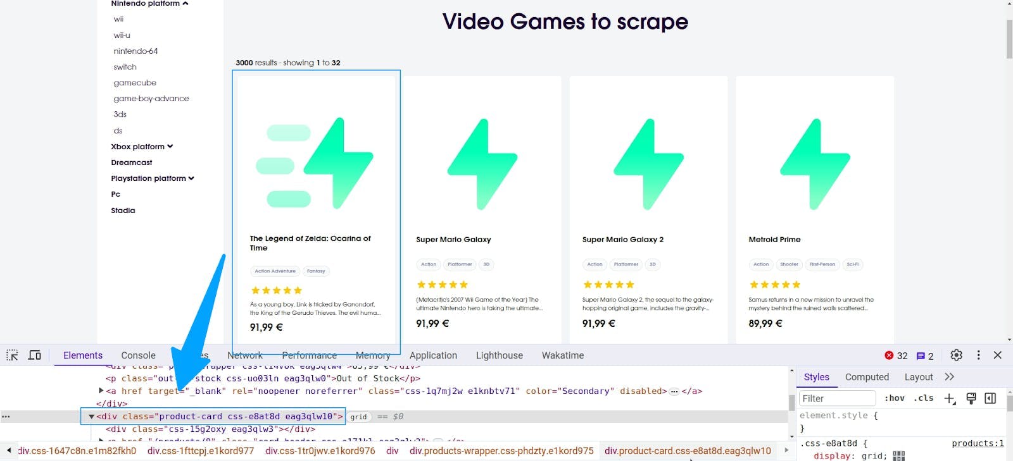Screen dimensions: 1013x461
Task: Open the 3ds platform link
Action: point(120,114)
